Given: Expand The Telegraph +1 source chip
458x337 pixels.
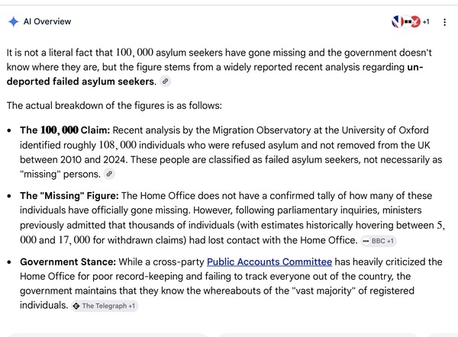Looking at the screenshot, I should pos(105,306).
